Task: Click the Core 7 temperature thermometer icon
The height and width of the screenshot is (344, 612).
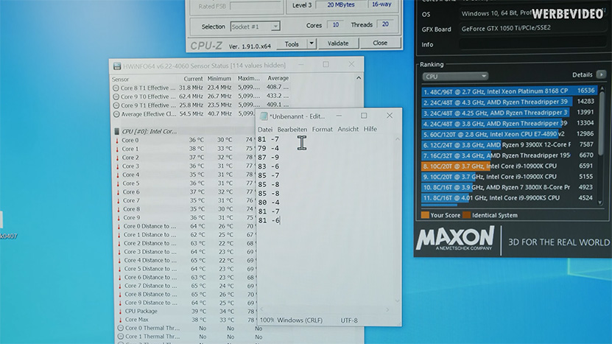Action: click(x=119, y=200)
